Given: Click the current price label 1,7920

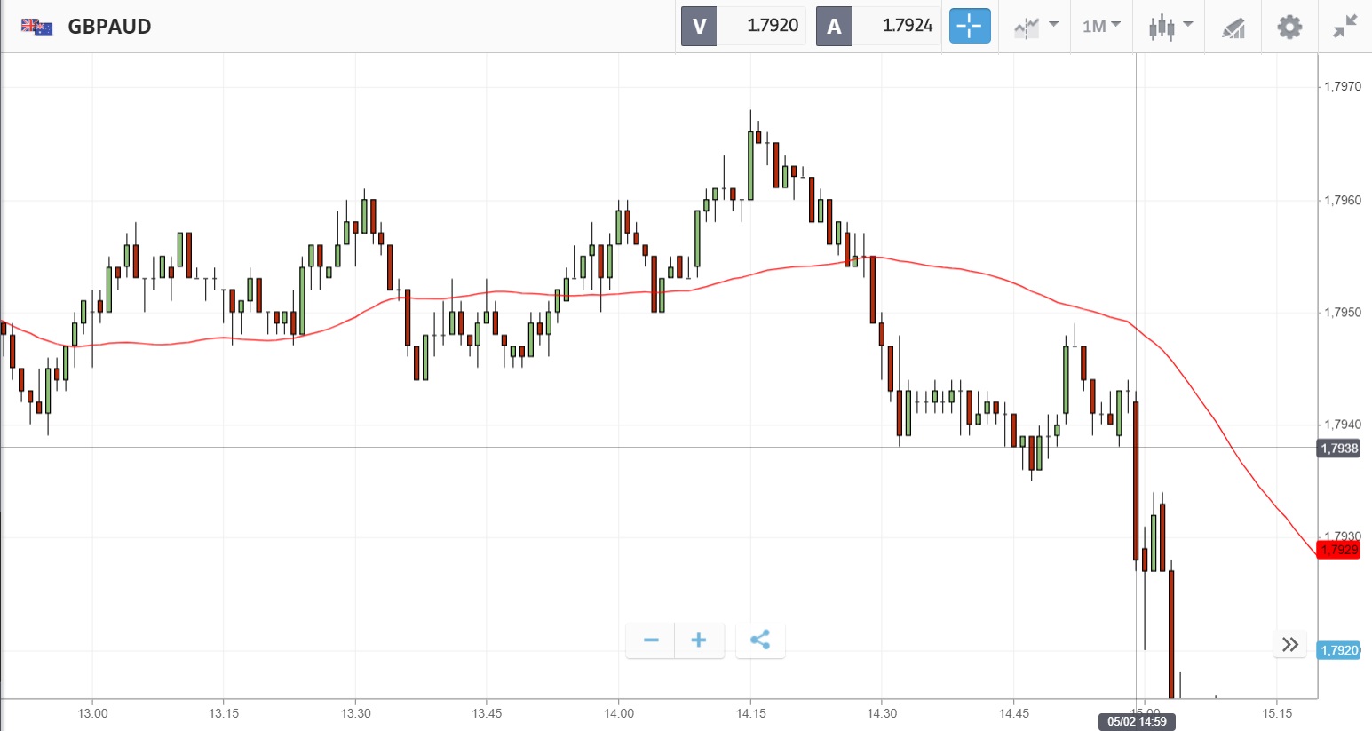Looking at the screenshot, I should (1338, 650).
